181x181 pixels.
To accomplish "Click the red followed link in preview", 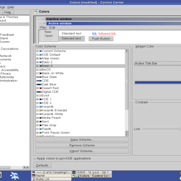I will pyautogui.click(x=107, y=33).
